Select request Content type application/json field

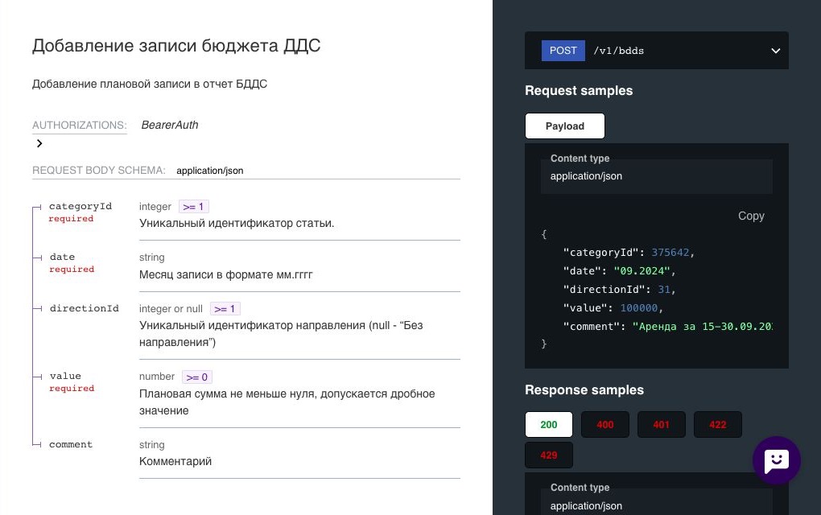click(x=657, y=176)
